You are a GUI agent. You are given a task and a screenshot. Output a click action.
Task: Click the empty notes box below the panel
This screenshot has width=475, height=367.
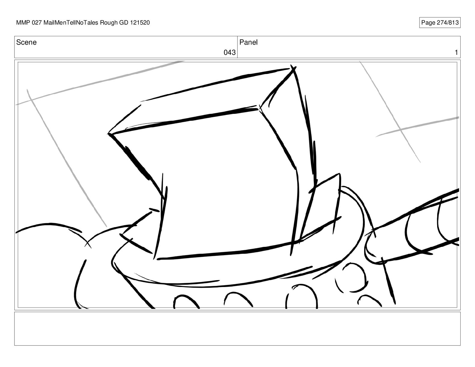coord(237,329)
